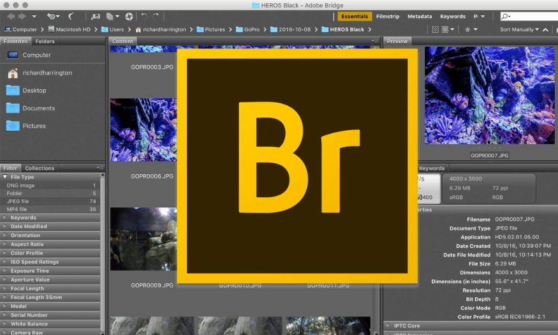Select the GOPR0006.JPG coral thumbnail
The height and width of the screenshot is (335, 558).
(143, 130)
